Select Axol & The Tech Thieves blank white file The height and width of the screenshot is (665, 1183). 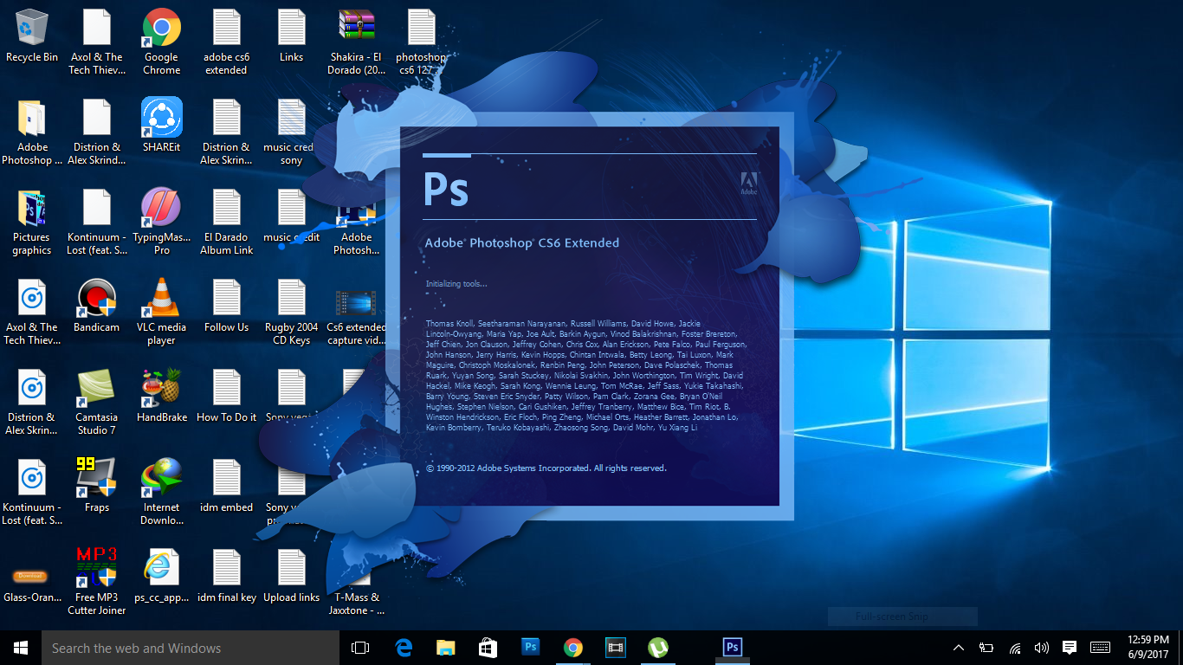[97, 42]
